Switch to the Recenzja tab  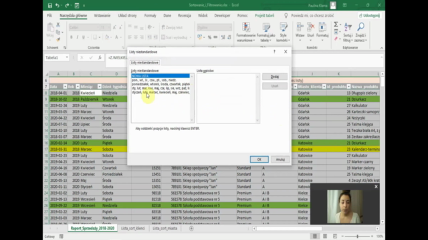click(x=185, y=15)
